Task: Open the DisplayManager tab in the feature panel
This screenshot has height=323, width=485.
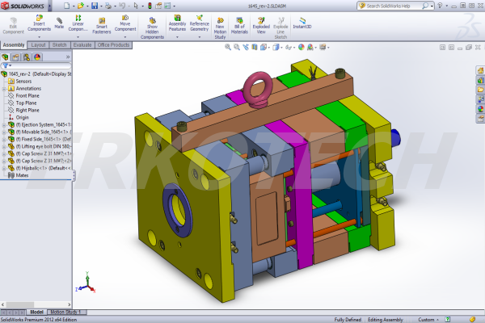Action: pyautogui.click(x=37, y=57)
